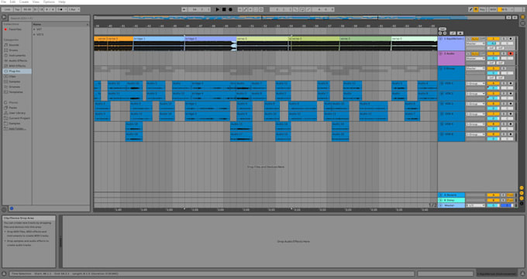Click the browser search field
The height and width of the screenshot is (279, 527).
pyautogui.click(x=49, y=18)
